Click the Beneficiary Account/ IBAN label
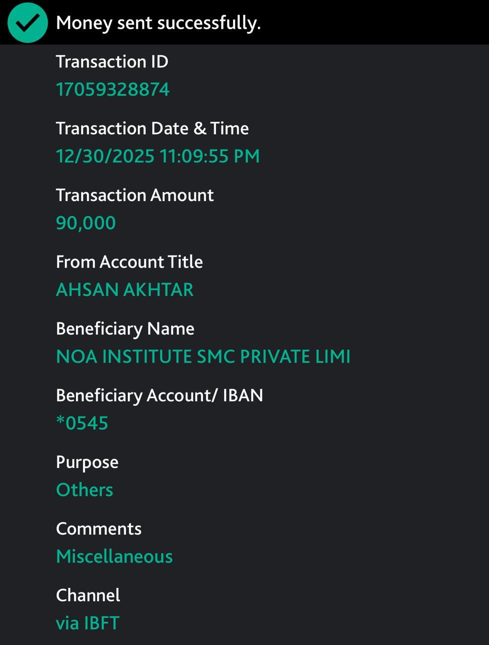The width and height of the screenshot is (489, 645). [x=159, y=396]
